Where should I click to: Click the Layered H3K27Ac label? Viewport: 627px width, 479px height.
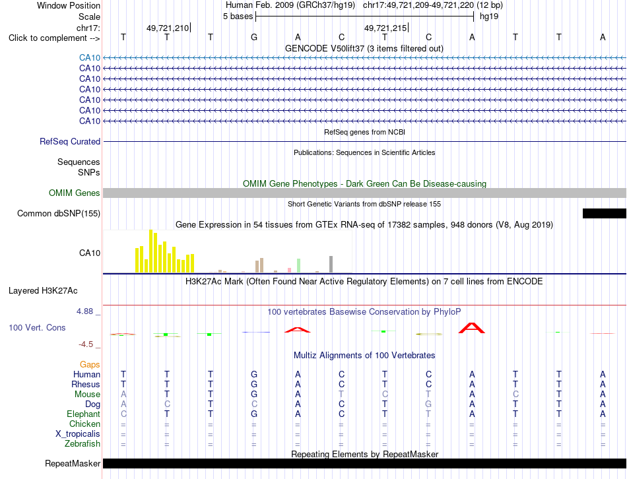point(43,291)
